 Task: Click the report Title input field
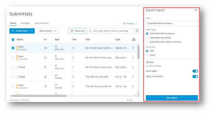pyautogui.click(x=172, y=23)
